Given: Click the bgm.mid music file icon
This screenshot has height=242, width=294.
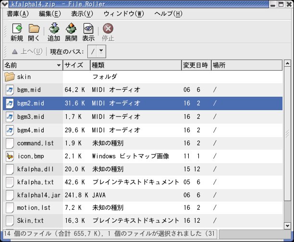Looking at the screenshot, I should click(10, 90).
